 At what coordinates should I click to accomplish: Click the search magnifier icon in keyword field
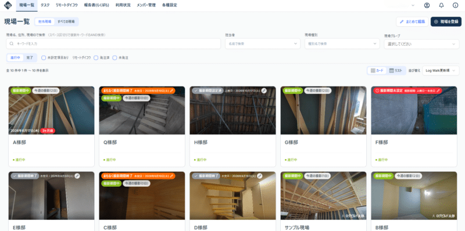12,44
